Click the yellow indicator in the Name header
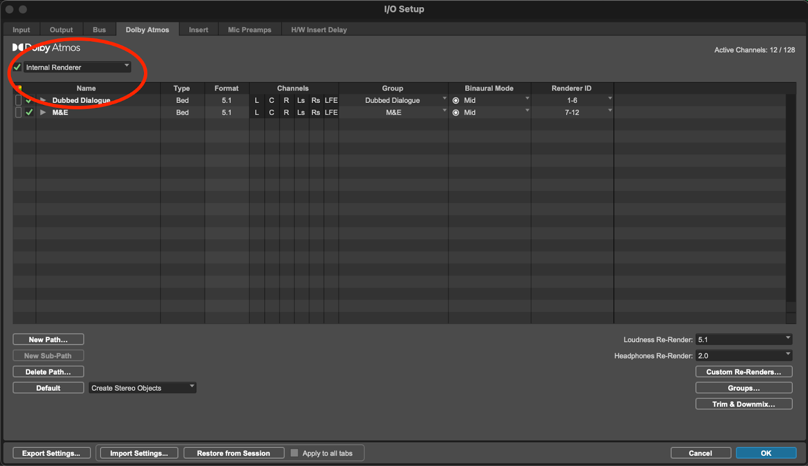This screenshot has height=466, width=808. (19, 87)
